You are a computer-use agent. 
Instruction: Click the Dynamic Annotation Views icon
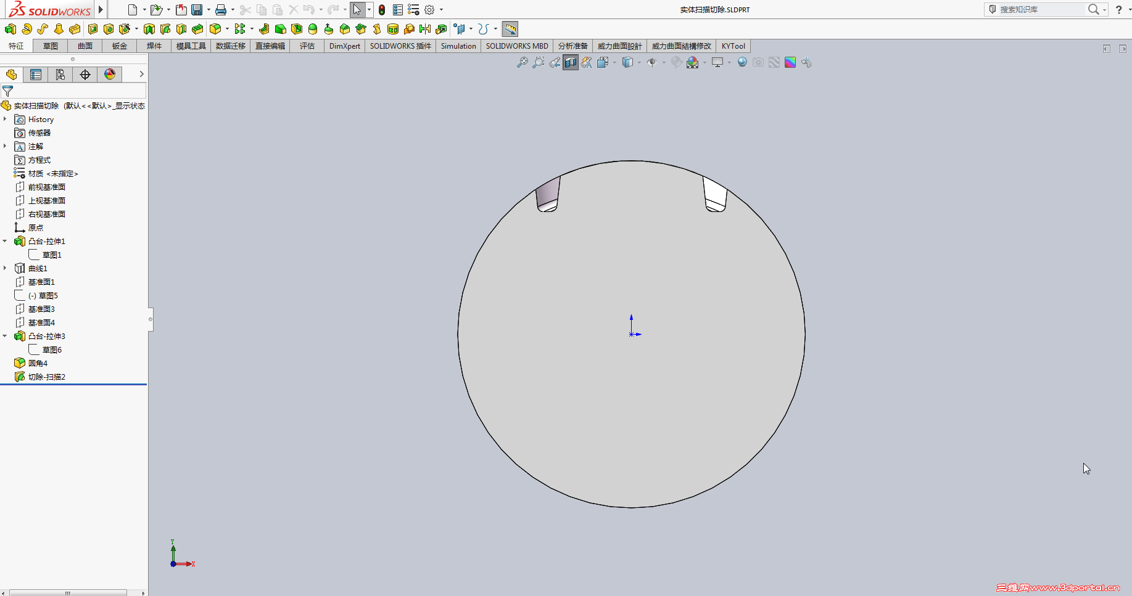coord(587,62)
